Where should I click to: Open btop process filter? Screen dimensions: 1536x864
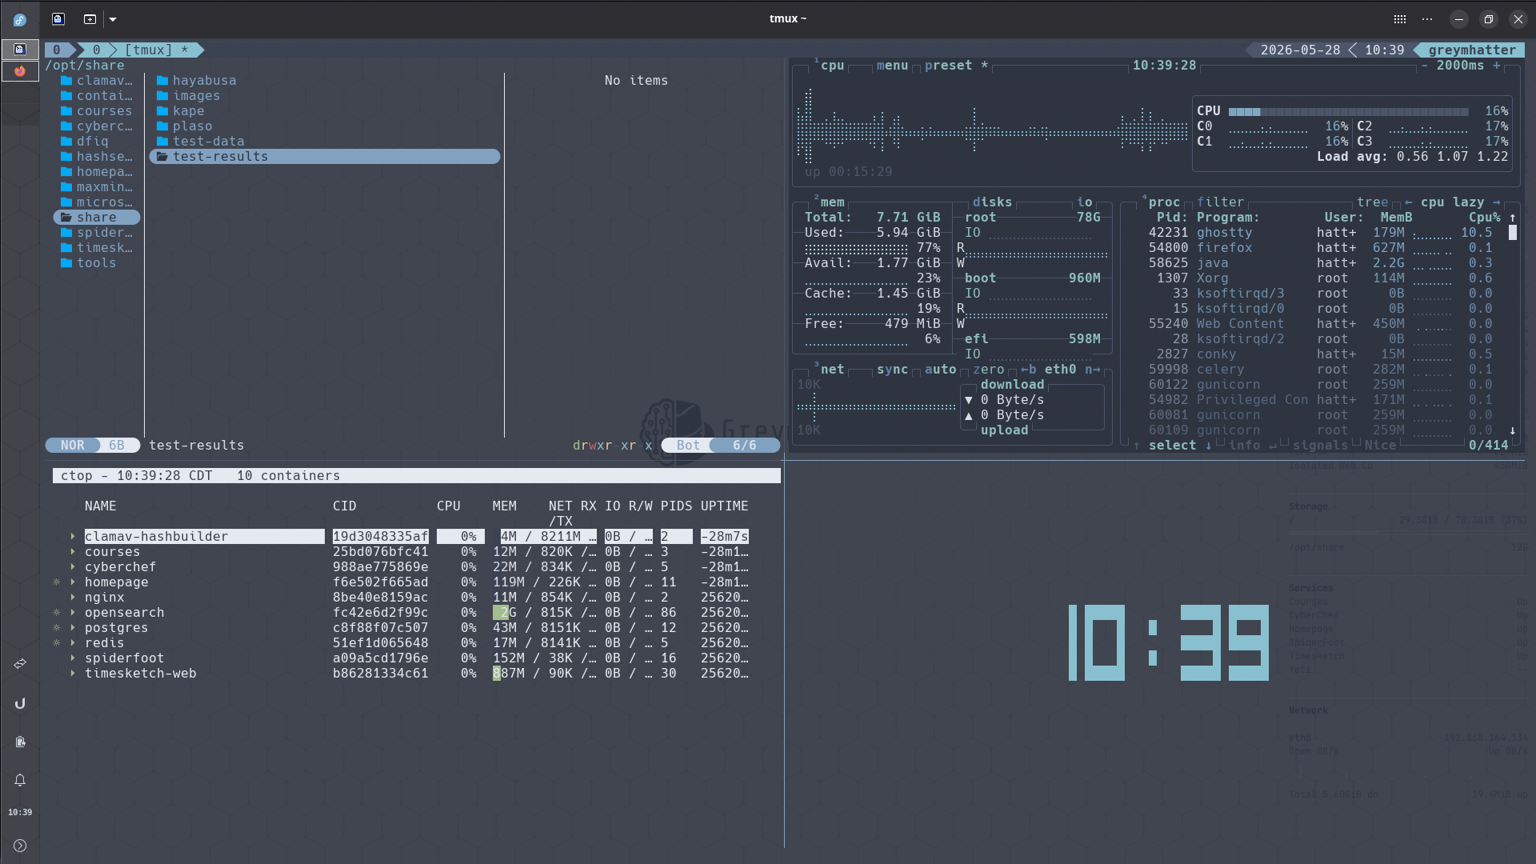coord(1220,202)
